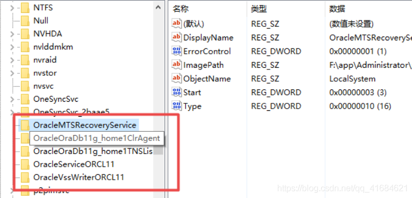The image size is (412, 198).
Task: Expand the NTFS tree node
Action: click(x=12, y=8)
